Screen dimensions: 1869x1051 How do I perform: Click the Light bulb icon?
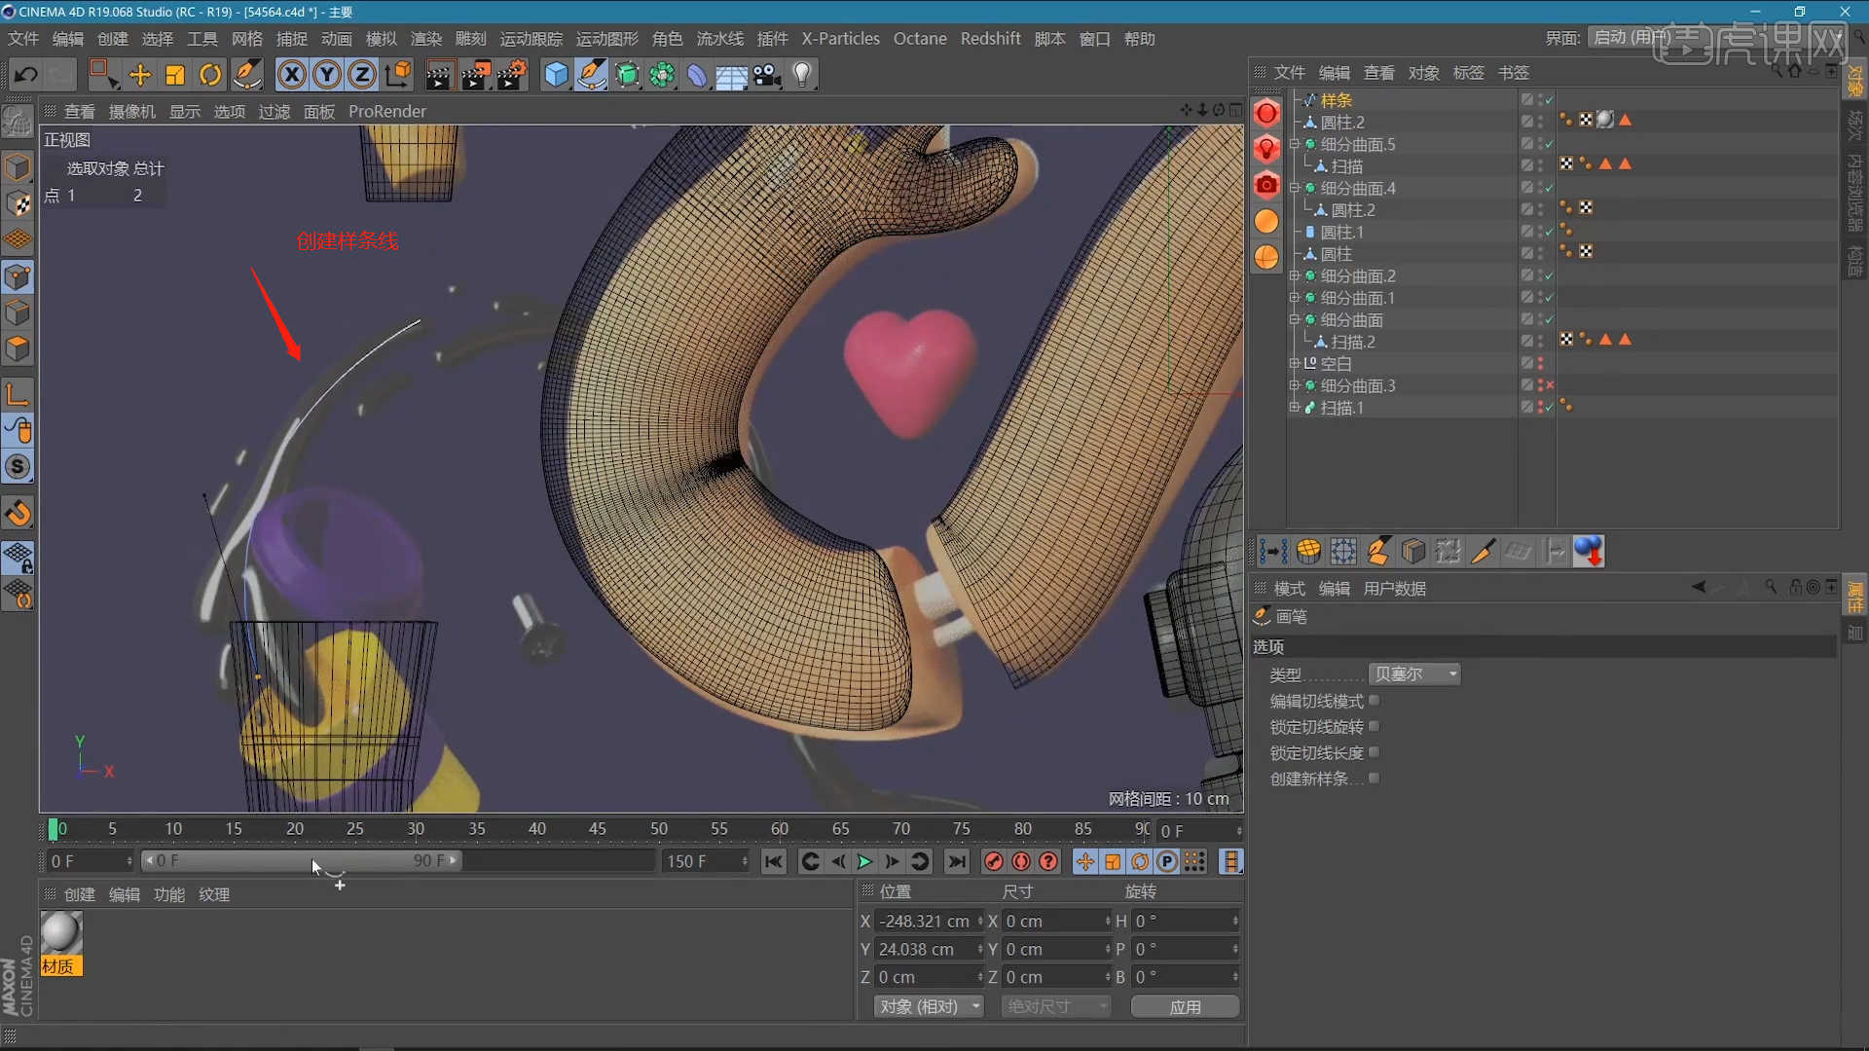click(802, 75)
